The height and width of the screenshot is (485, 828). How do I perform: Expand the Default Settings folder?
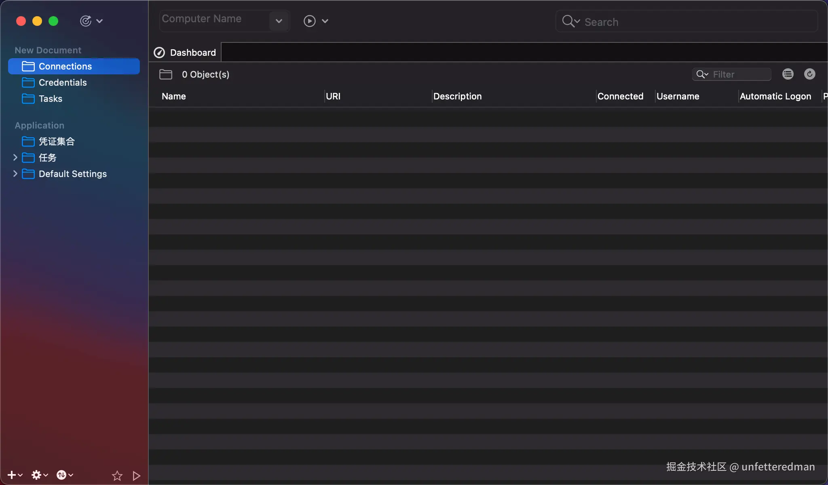coord(15,173)
